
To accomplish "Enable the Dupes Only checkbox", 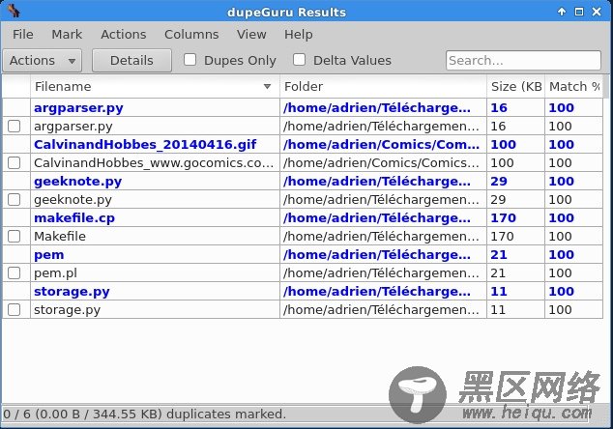I will pos(190,60).
